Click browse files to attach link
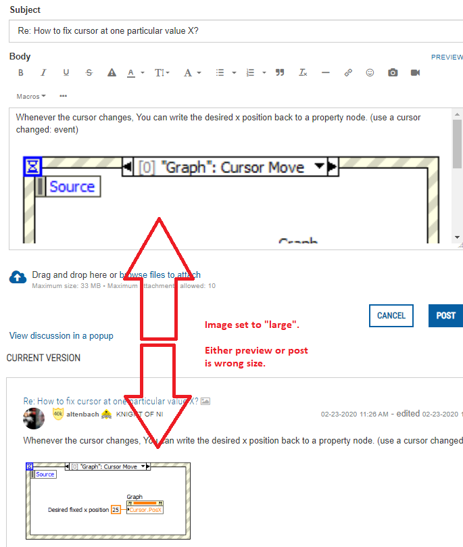 pyautogui.click(x=160, y=275)
